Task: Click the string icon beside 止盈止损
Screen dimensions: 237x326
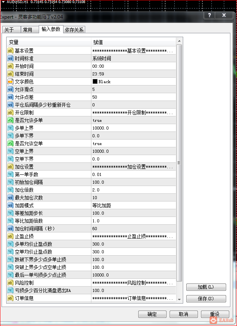Action: 10,236
